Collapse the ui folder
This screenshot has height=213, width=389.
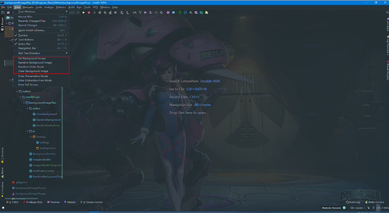(27, 131)
